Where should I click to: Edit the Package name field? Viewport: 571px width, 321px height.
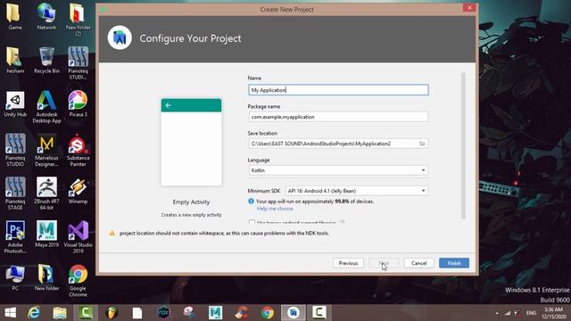[x=338, y=117]
